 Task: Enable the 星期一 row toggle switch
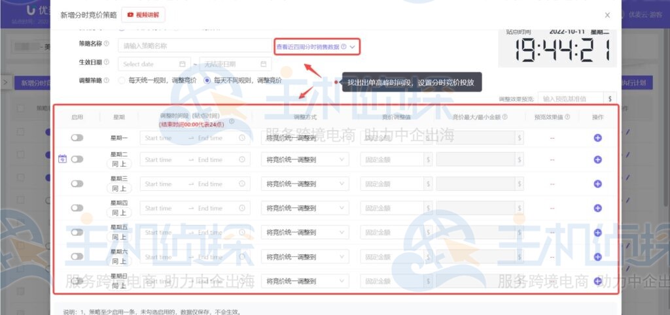tap(77, 138)
